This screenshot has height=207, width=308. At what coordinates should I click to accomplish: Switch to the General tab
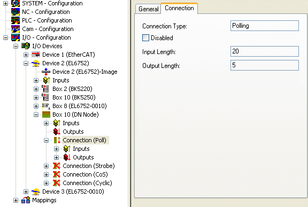(148, 9)
